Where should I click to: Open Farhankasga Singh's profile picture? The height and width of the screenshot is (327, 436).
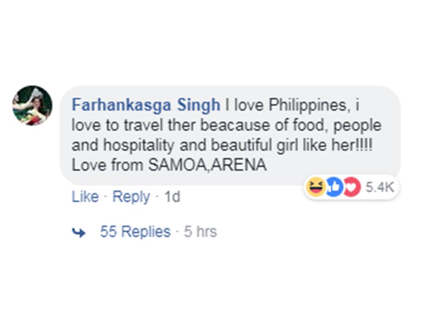click(x=31, y=105)
